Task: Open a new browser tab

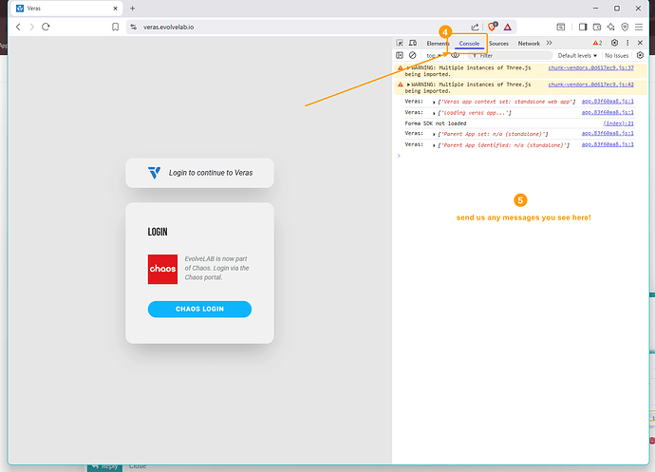Action: (132, 9)
